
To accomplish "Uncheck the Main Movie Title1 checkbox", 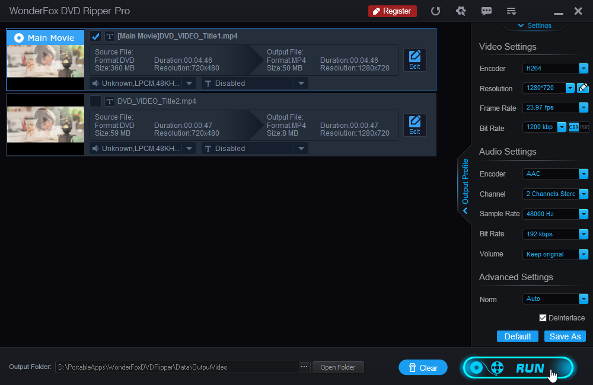I will click(x=95, y=36).
